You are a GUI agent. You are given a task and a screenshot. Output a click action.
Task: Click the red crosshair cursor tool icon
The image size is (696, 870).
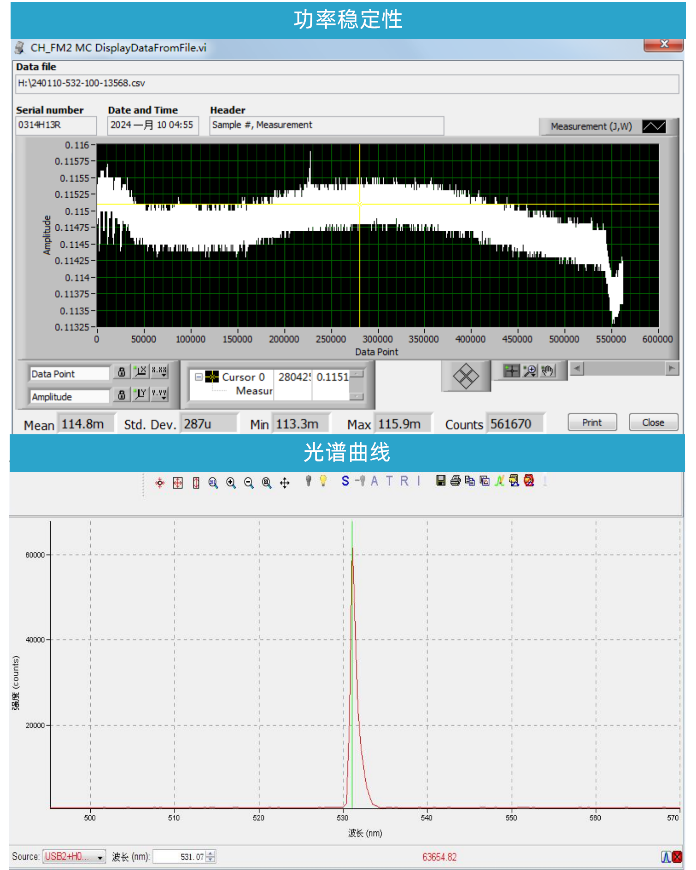(x=160, y=482)
